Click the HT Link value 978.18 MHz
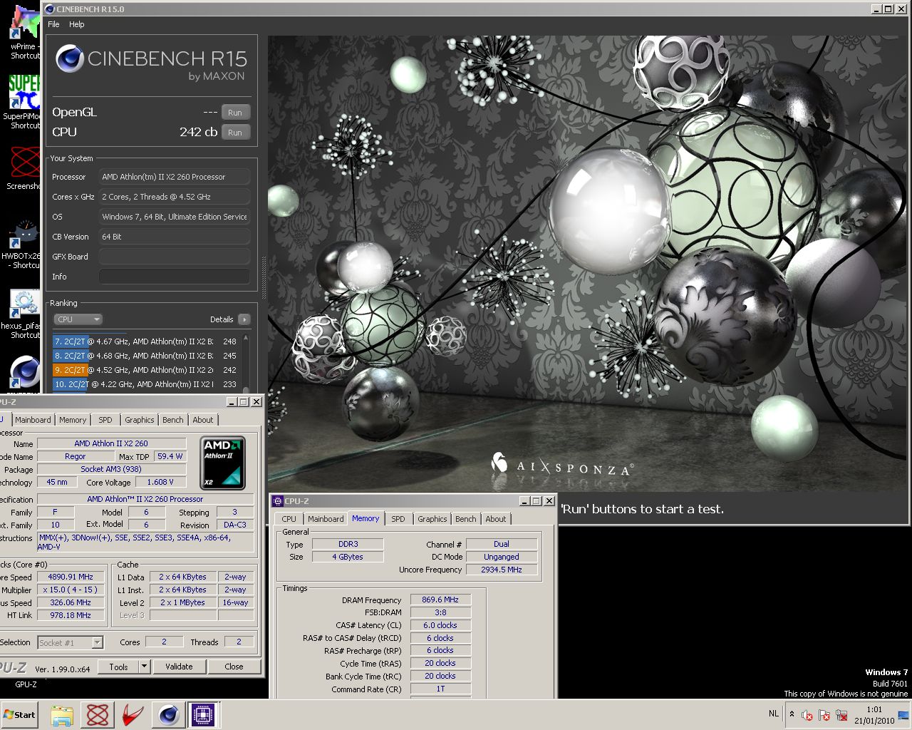The width and height of the screenshot is (912, 730). (x=71, y=615)
